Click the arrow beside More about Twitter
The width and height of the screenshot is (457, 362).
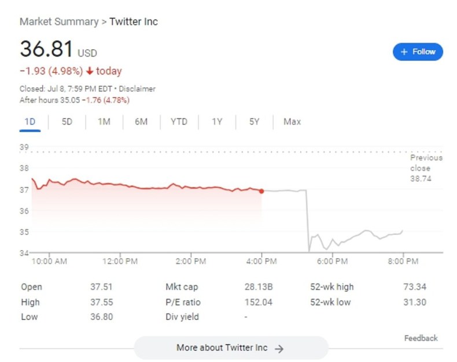click(x=279, y=349)
